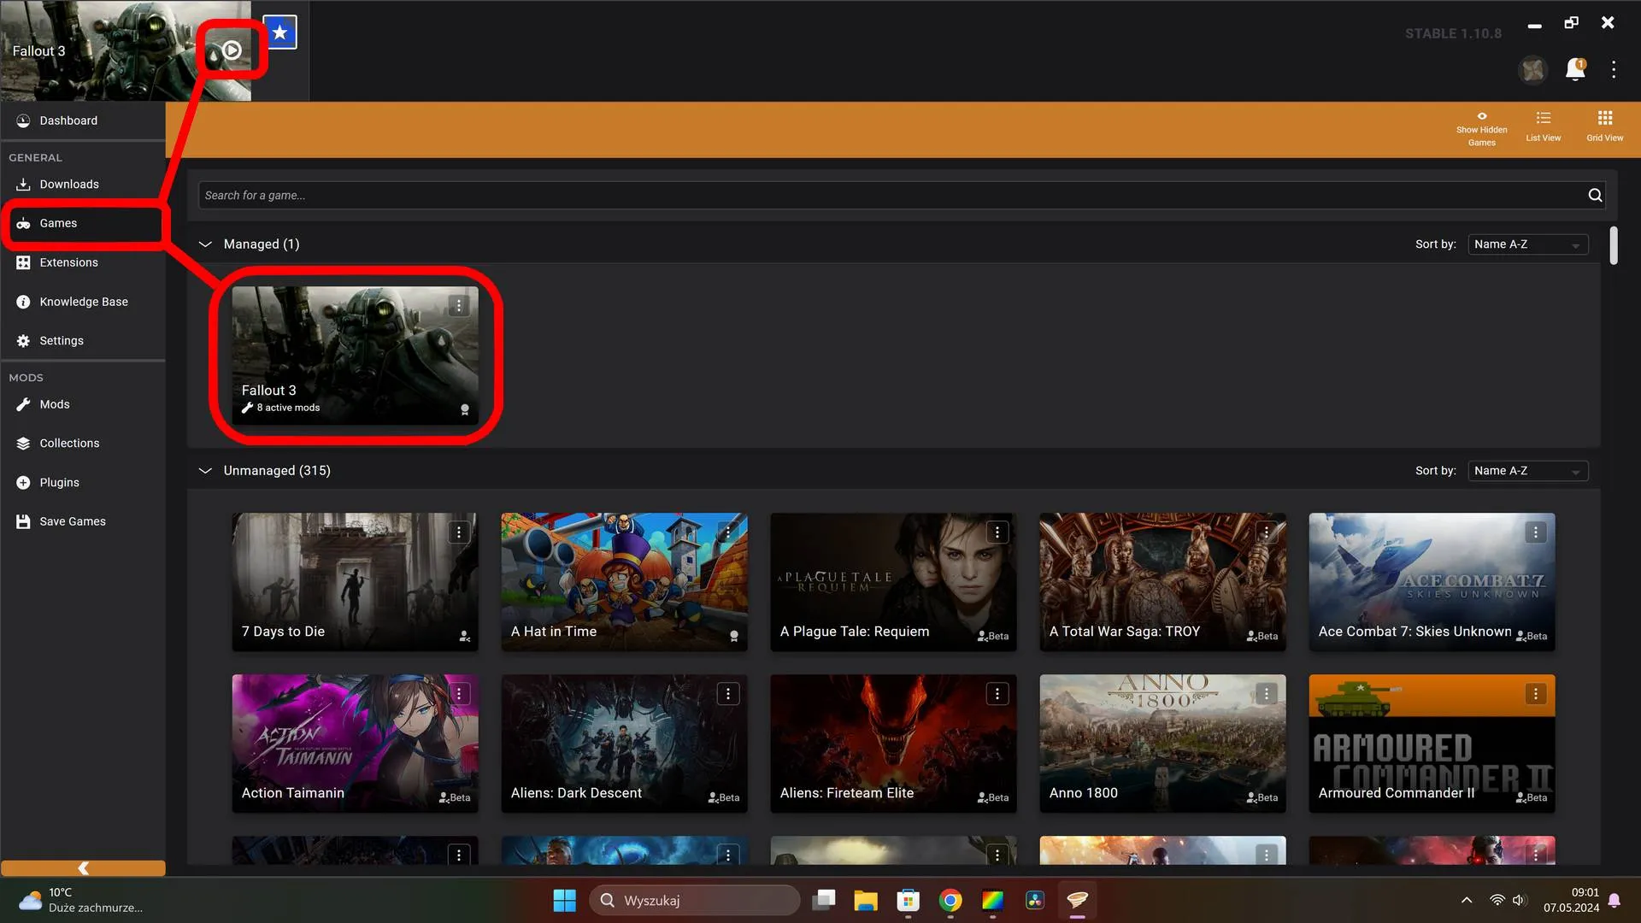Screen dimensions: 1641x923
Task: Open Aliens: Fireteam Elite options menu
Action: (x=997, y=694)
